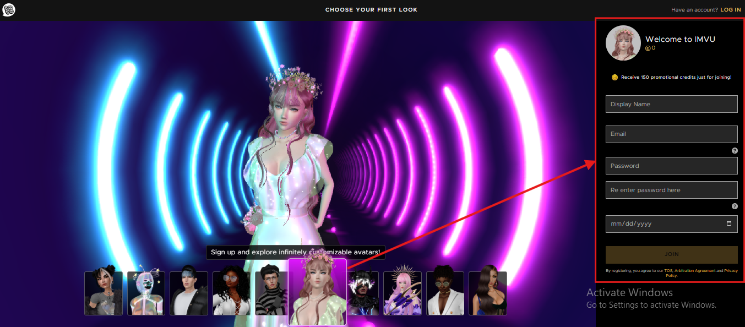Select highlighted flower-crown girl avatar thumbnail
The width and height of the screenshot is (745, 327).
pyautogui.click(x=318, y=292)
